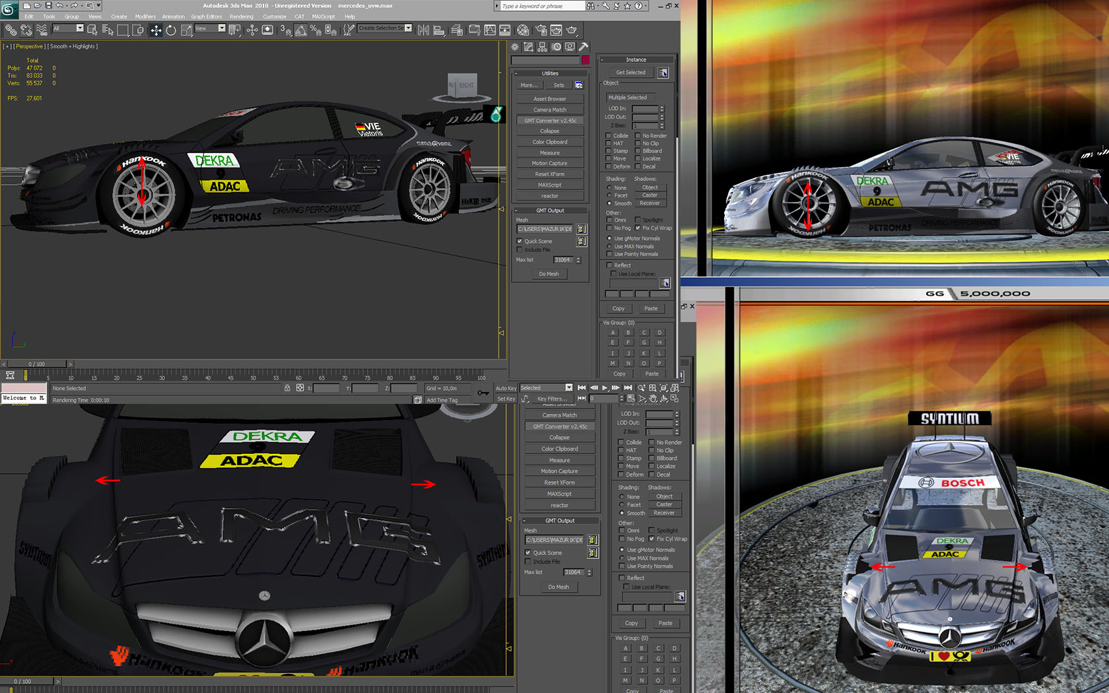Image resolution: width=1109 pixels, height=693 pixels.
Task: Click the Mirror tool icon
Action: point(423,30)
